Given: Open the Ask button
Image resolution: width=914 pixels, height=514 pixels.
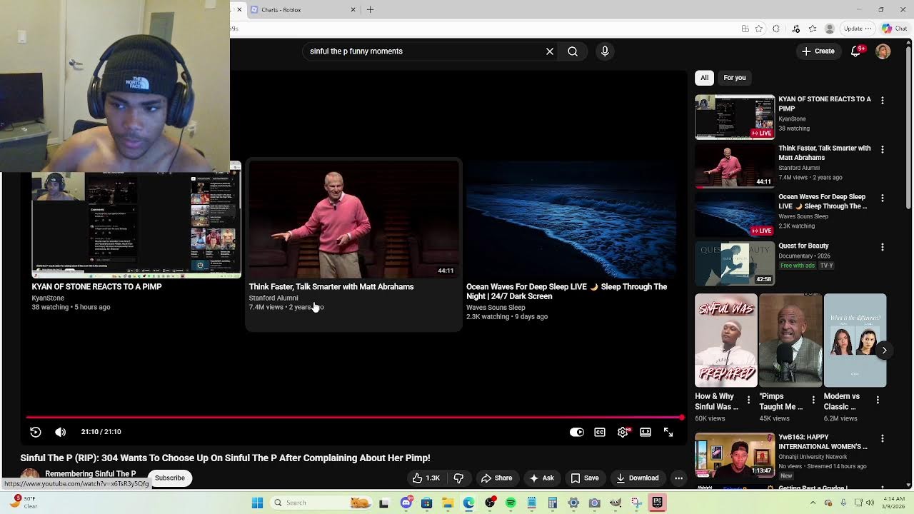Looking at the screenshot, I should pos(541,478).
